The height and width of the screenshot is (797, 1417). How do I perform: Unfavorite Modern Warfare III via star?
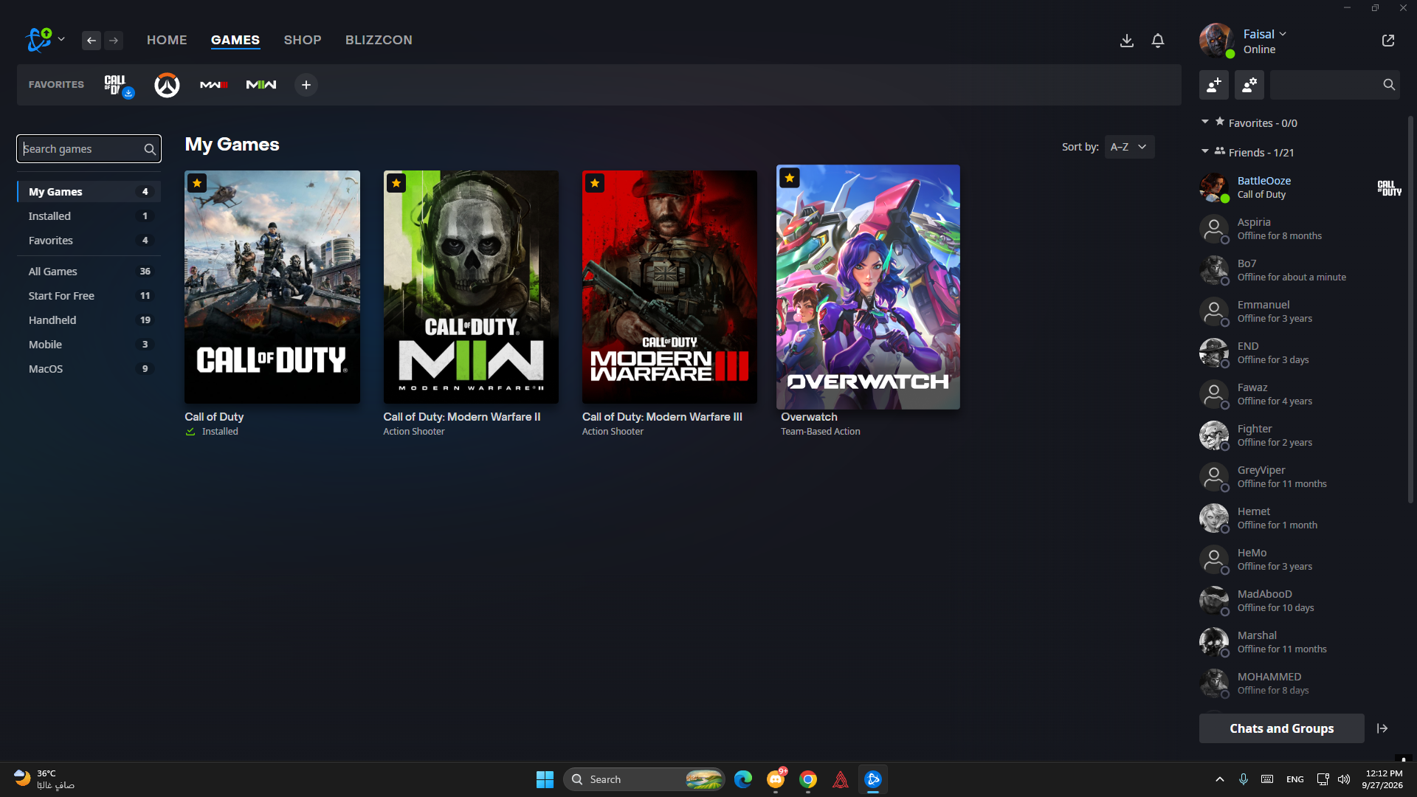pyautogui.click(x=595, y=183)
